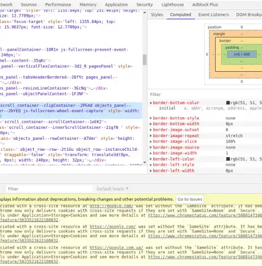This screenshot has width=262, height=266.
Task: Expand the border-bottom-style property
Action: pyautogui.click(x=151, y=118)
